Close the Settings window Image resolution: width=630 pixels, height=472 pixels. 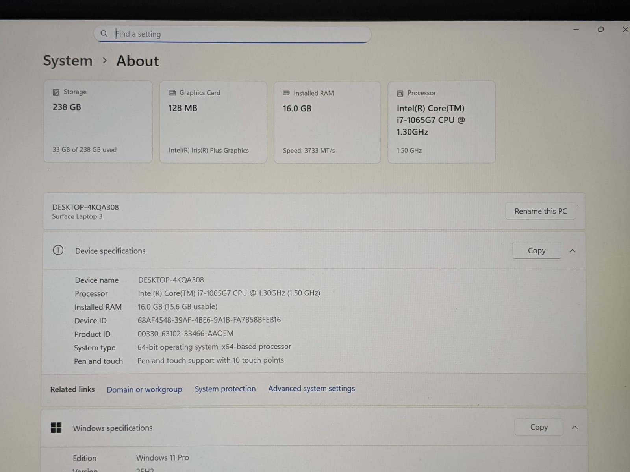[625, 29]
